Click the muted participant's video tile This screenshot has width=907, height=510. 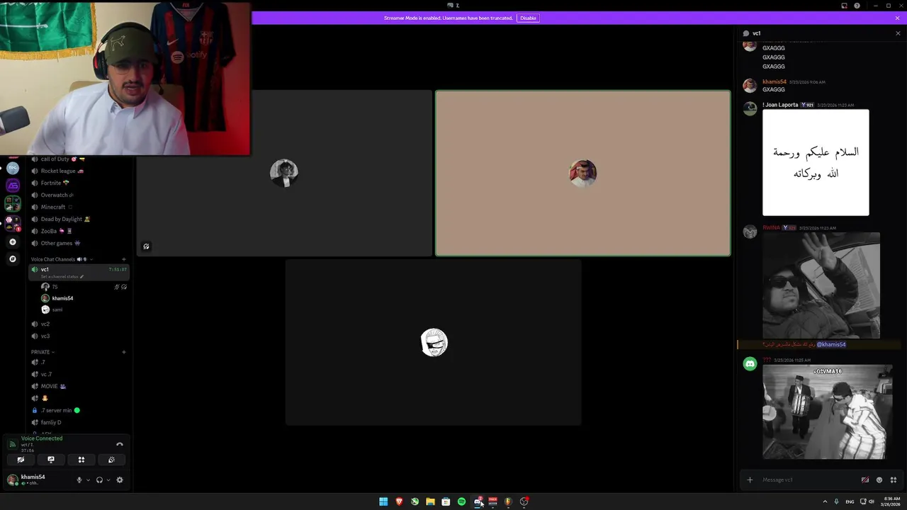click(284, 173)
